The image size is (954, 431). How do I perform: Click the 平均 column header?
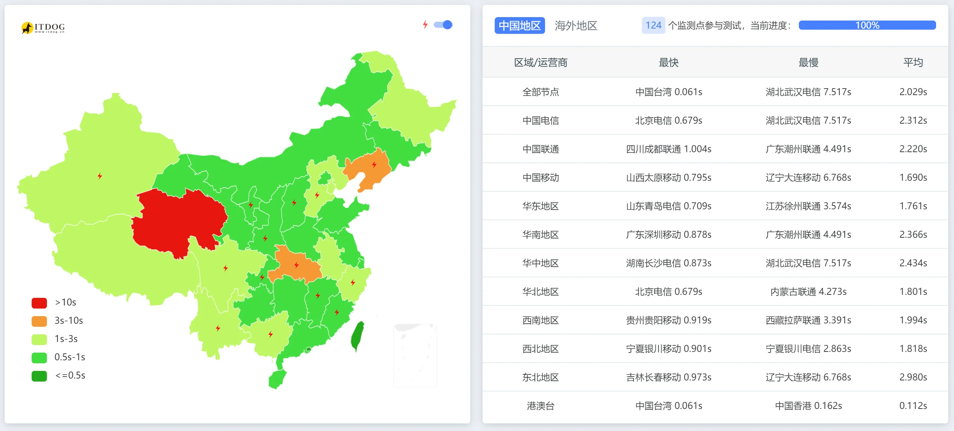913,63
